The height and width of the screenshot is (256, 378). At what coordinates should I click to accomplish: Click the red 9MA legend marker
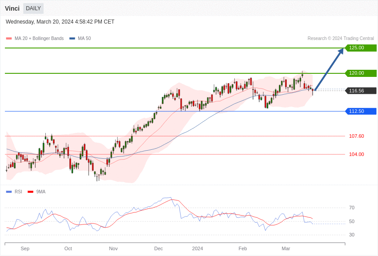click(30, 192)
